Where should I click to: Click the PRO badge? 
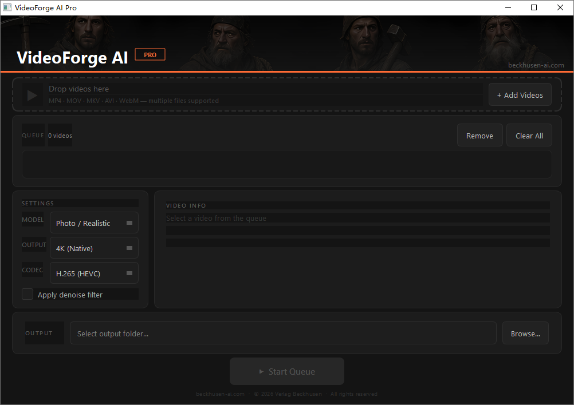point(150,54)
